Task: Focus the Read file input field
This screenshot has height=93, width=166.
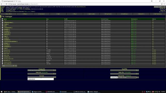Action: [123, 70]
